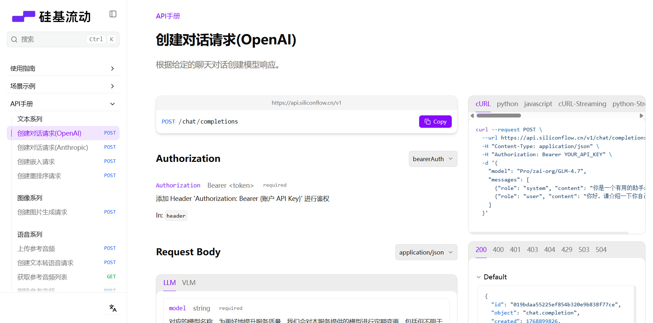This screenshot has height=323, width=653.
Task: Open 上传参考音频 page
Action: coord(63,248)
